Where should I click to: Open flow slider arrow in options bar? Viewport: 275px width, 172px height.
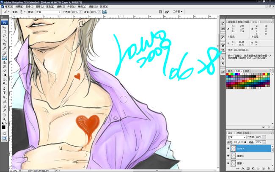point(99,12)
